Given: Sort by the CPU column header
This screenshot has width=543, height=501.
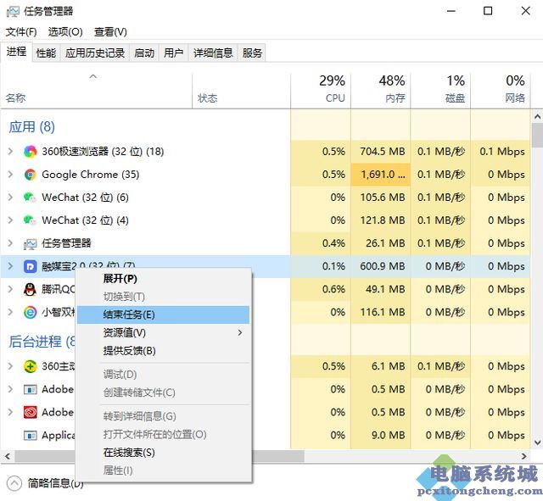Looking at the screenshot, I should [321, 91].
